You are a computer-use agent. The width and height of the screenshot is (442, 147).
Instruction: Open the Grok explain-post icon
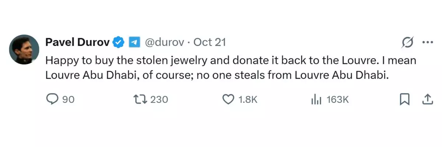408,43
